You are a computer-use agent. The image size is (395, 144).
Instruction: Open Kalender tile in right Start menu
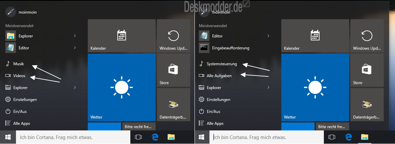click(x=315, y=36)
